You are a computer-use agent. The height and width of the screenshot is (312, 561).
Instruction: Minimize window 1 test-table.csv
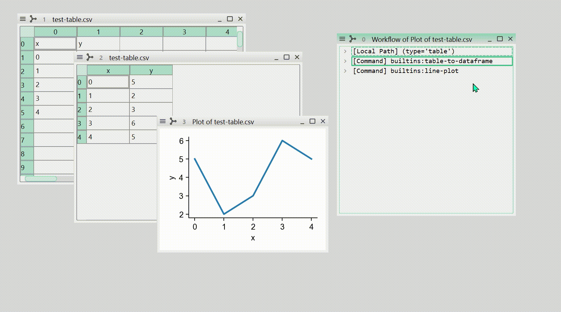[x=220, y=19]
